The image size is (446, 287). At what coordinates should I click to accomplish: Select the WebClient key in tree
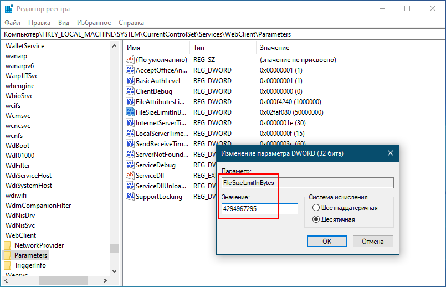(20, 235)
